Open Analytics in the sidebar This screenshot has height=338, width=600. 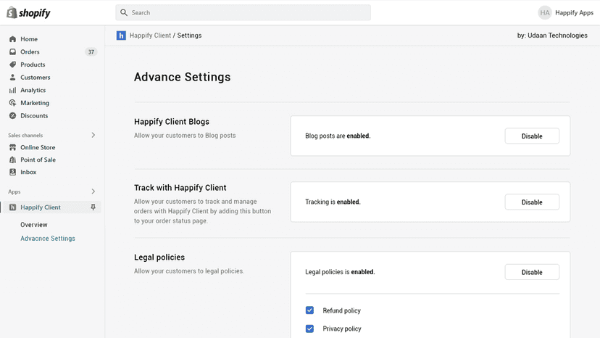(x=33, y=90)
